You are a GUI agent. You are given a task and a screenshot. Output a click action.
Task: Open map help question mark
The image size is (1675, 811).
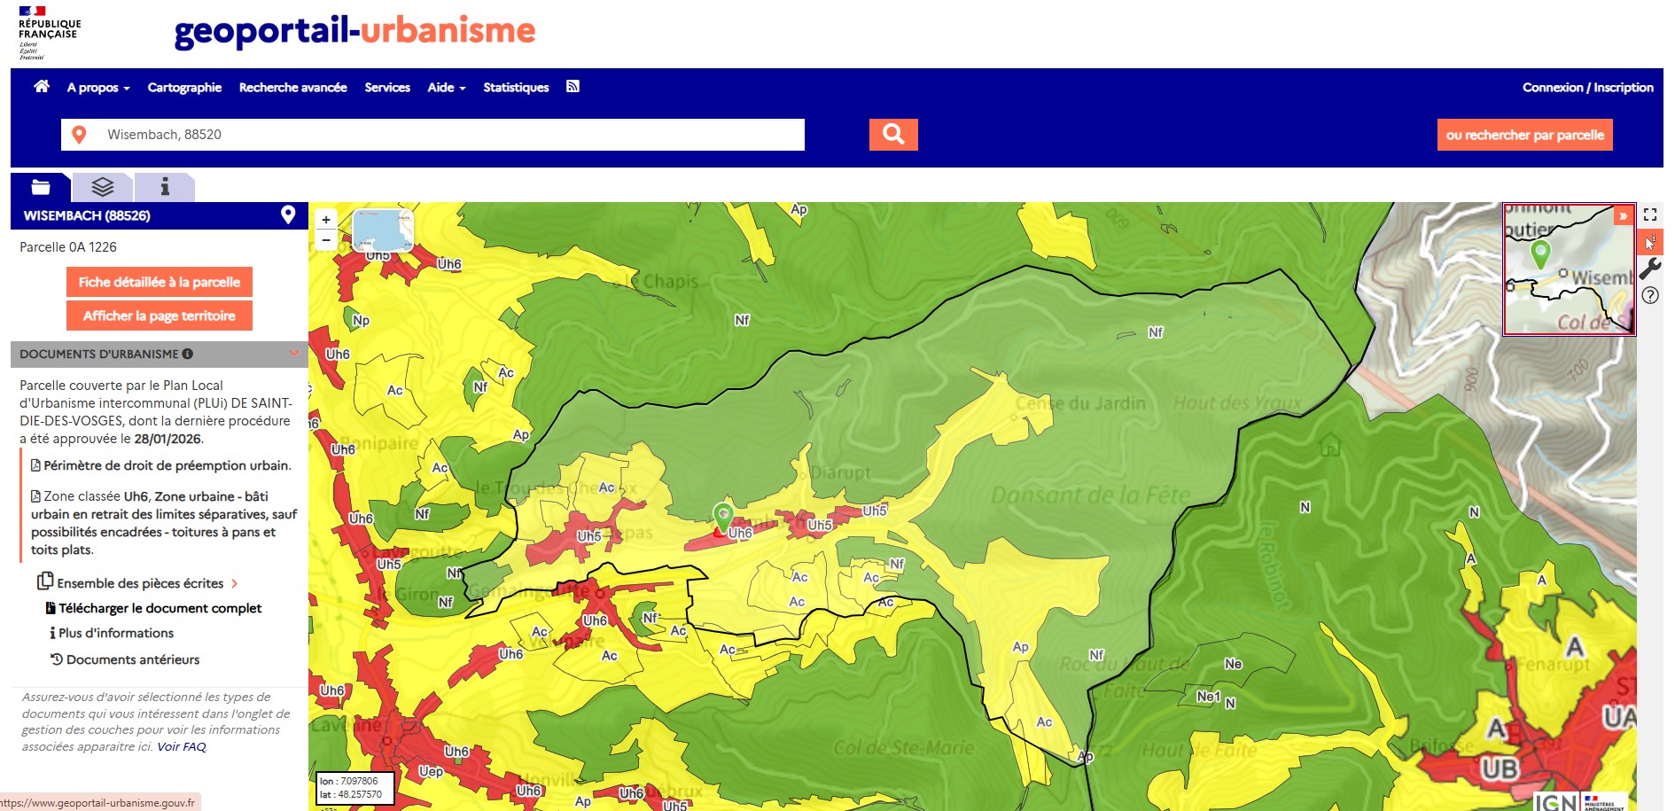[1650, 295]
